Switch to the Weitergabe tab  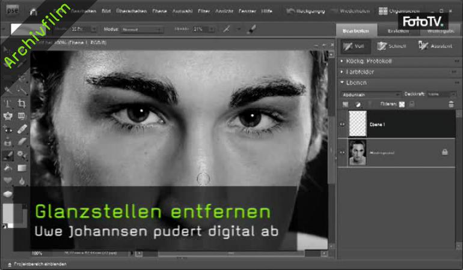coord(441,31)
